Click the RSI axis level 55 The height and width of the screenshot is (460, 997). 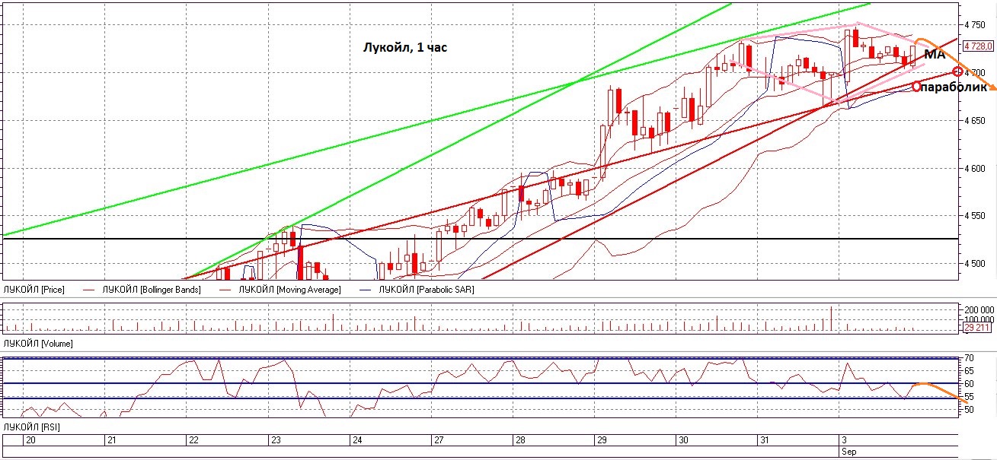(970, 397)
